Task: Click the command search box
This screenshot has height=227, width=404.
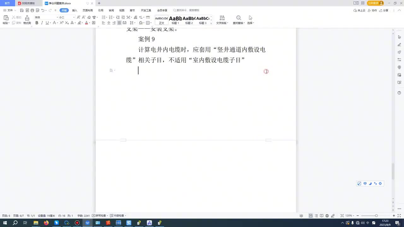Action: point(186,10)
